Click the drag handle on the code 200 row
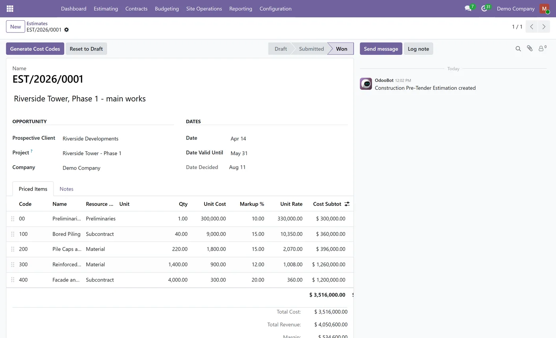This screenshot has width=556, height=338. [x=13, y=249]
